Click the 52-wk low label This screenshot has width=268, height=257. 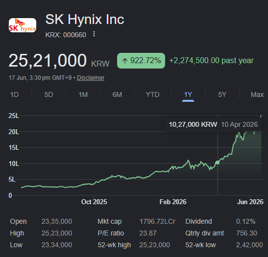pos(201,245)
